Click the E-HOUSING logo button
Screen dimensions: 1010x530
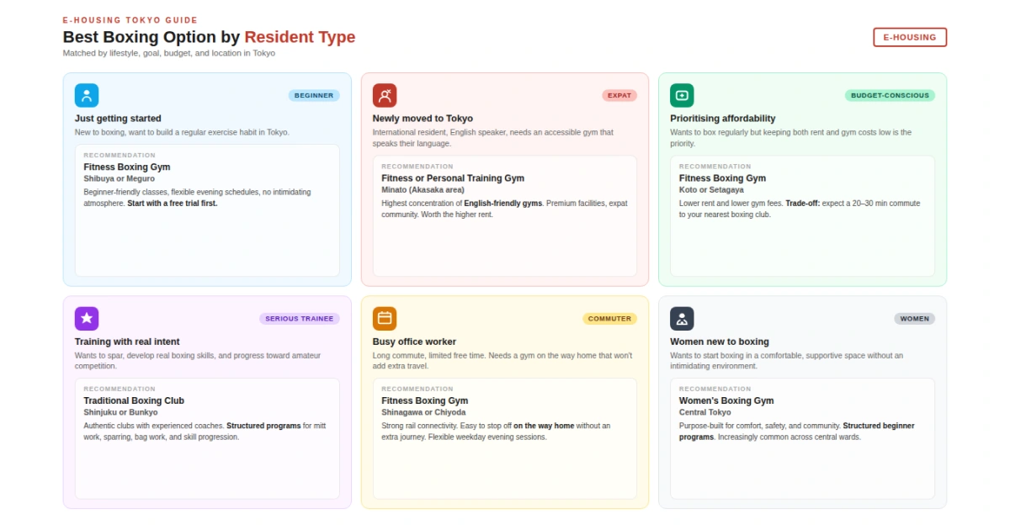point(909,37)
